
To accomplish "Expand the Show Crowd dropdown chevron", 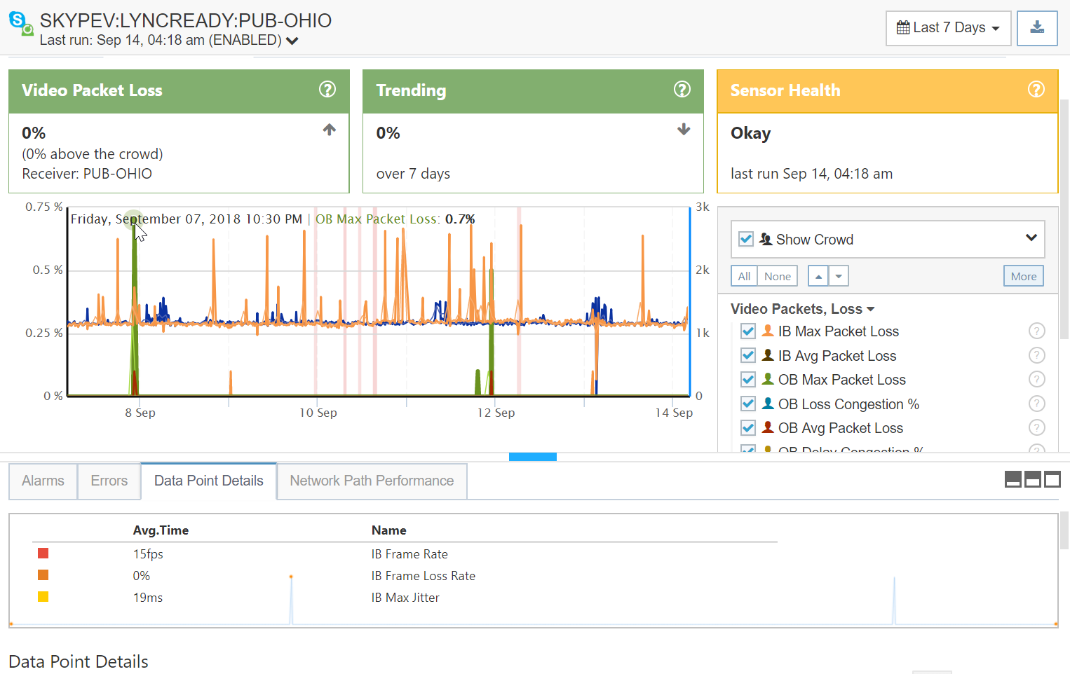I will click(1031, 238).
